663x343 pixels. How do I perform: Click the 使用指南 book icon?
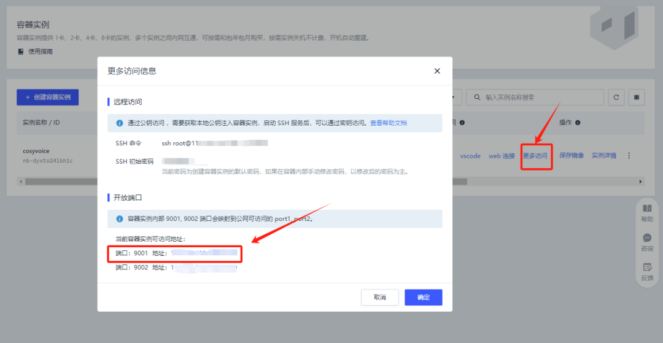pos(21,52)
